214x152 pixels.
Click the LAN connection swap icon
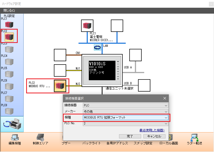pos(98,47)
